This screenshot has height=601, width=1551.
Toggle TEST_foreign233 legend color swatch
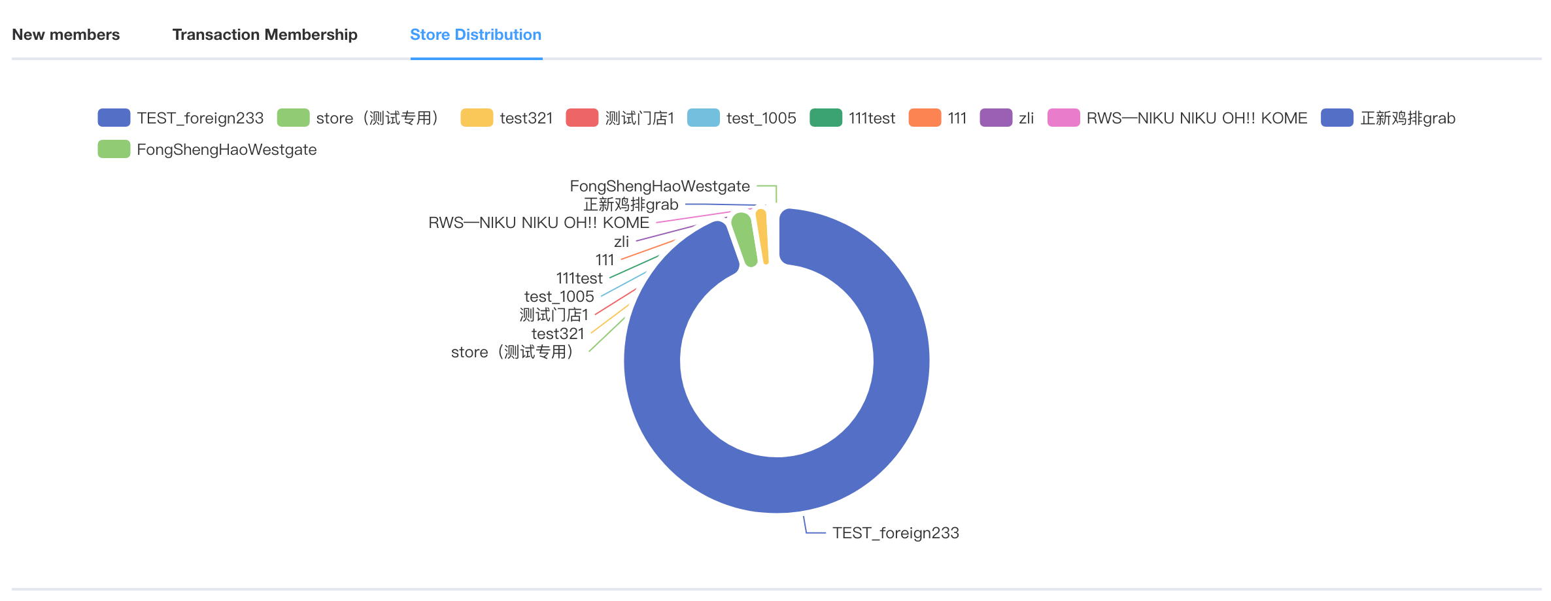click(114, 118)
